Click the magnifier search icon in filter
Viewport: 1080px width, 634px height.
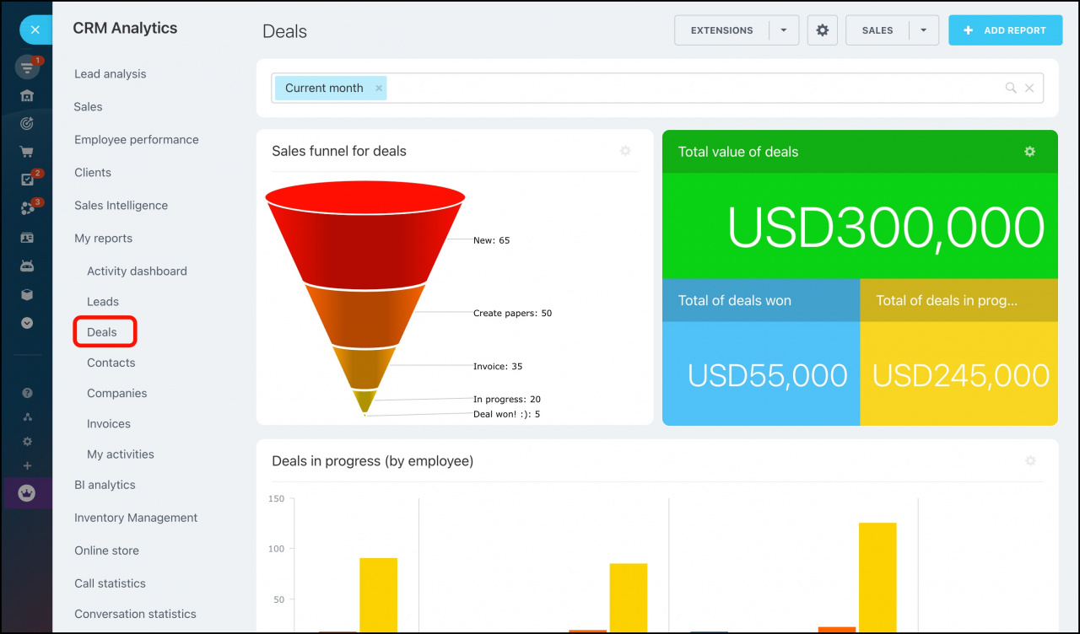point(1011,88)
